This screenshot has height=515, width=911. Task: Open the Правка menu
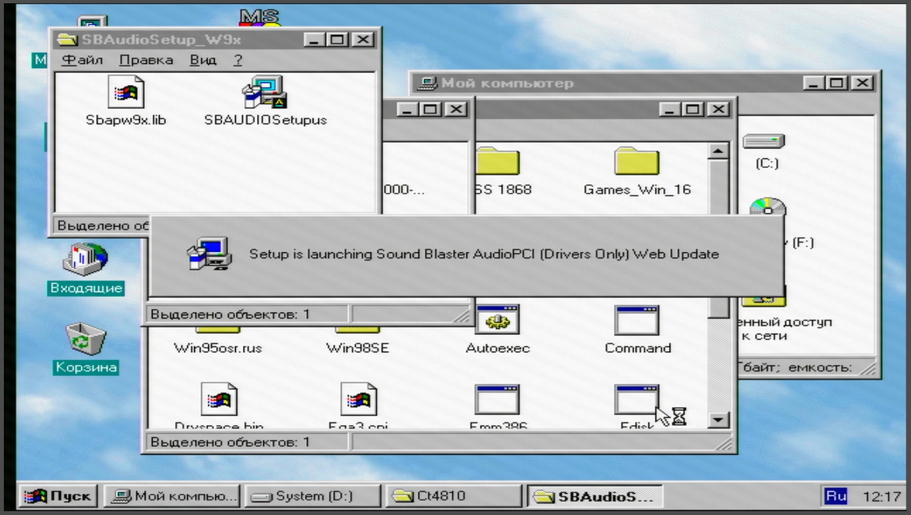coord(146,60)
